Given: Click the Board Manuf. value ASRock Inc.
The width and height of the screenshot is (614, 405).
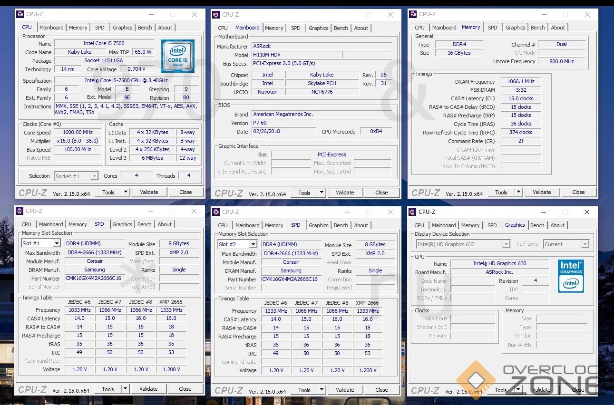Looking at the screenshot, I should click(500, 272).
